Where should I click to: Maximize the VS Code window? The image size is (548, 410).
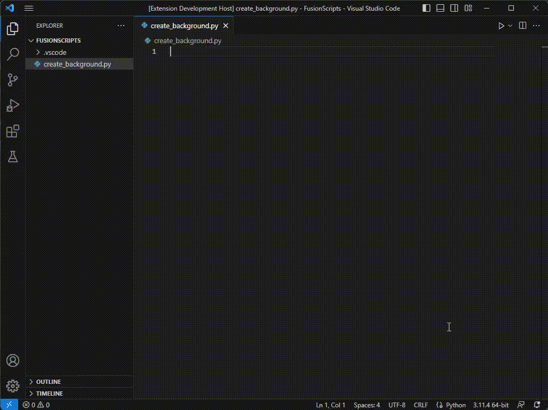pos(511,8)
